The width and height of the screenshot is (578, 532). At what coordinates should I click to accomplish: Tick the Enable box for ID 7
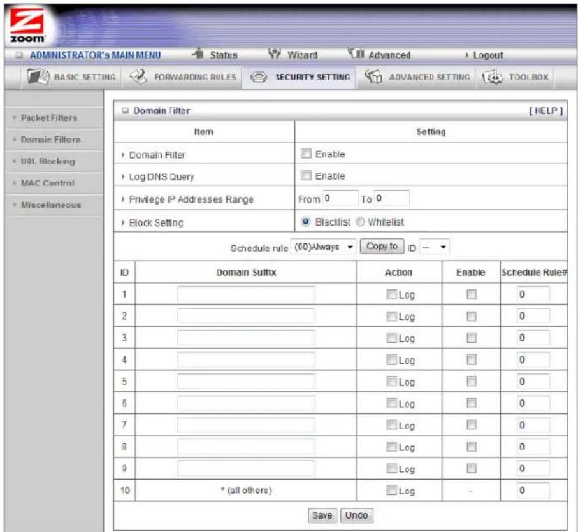(471, 425)
